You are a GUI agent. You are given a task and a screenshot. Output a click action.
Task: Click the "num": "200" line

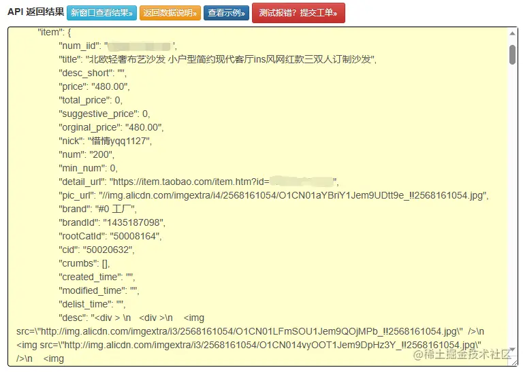pyautogui.click(x=86, y=154)
